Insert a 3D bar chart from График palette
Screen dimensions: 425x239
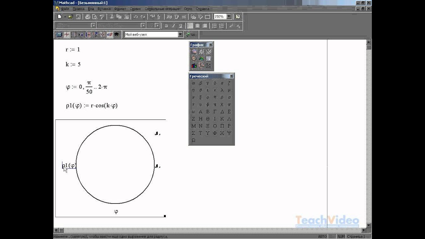click(x=194, y=65)
